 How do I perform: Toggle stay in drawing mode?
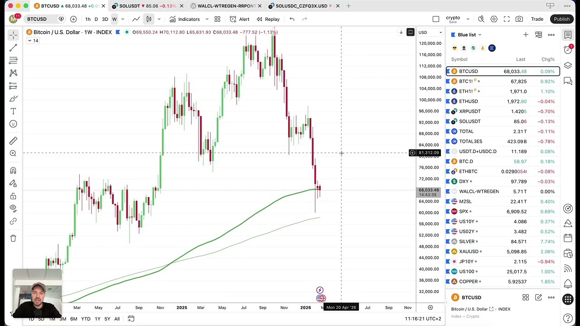(x=13, y=183)
